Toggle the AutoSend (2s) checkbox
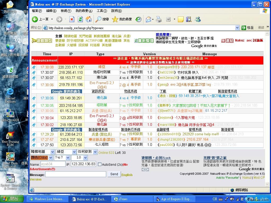Viewport: 271px width, 203px height. pyautogui.click(x=100, y=164)
